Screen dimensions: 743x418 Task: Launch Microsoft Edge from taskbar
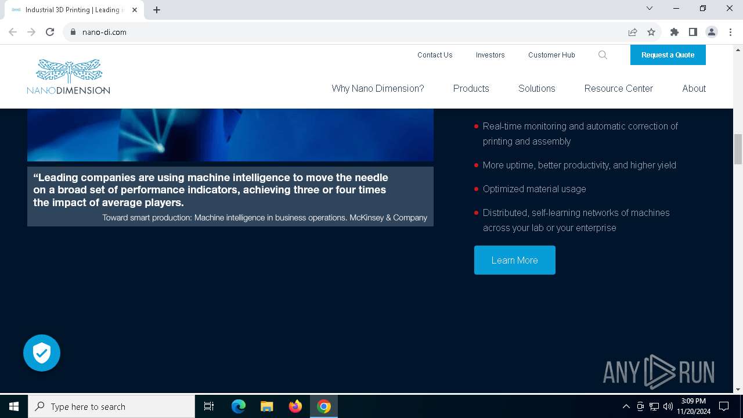pos(239,406)
